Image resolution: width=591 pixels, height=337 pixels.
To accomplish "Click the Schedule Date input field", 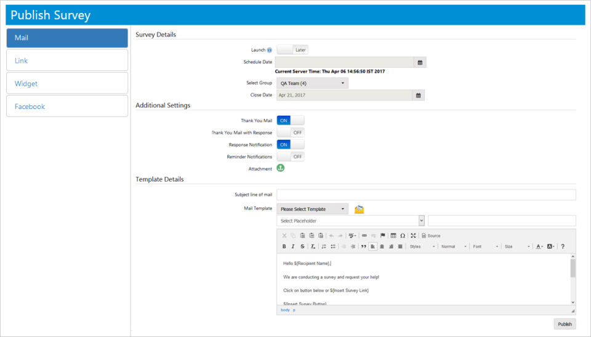I will [x=345, y=62].
